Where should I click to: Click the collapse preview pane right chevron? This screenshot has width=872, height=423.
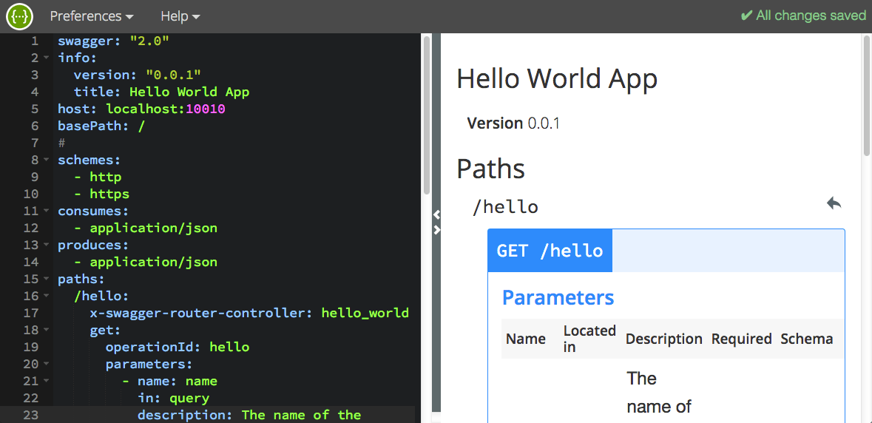pyautogui.click(x=436, y=229)
